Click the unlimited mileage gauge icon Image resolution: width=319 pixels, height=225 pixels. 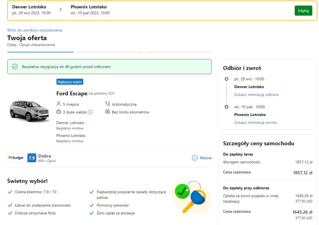[108, 112]
